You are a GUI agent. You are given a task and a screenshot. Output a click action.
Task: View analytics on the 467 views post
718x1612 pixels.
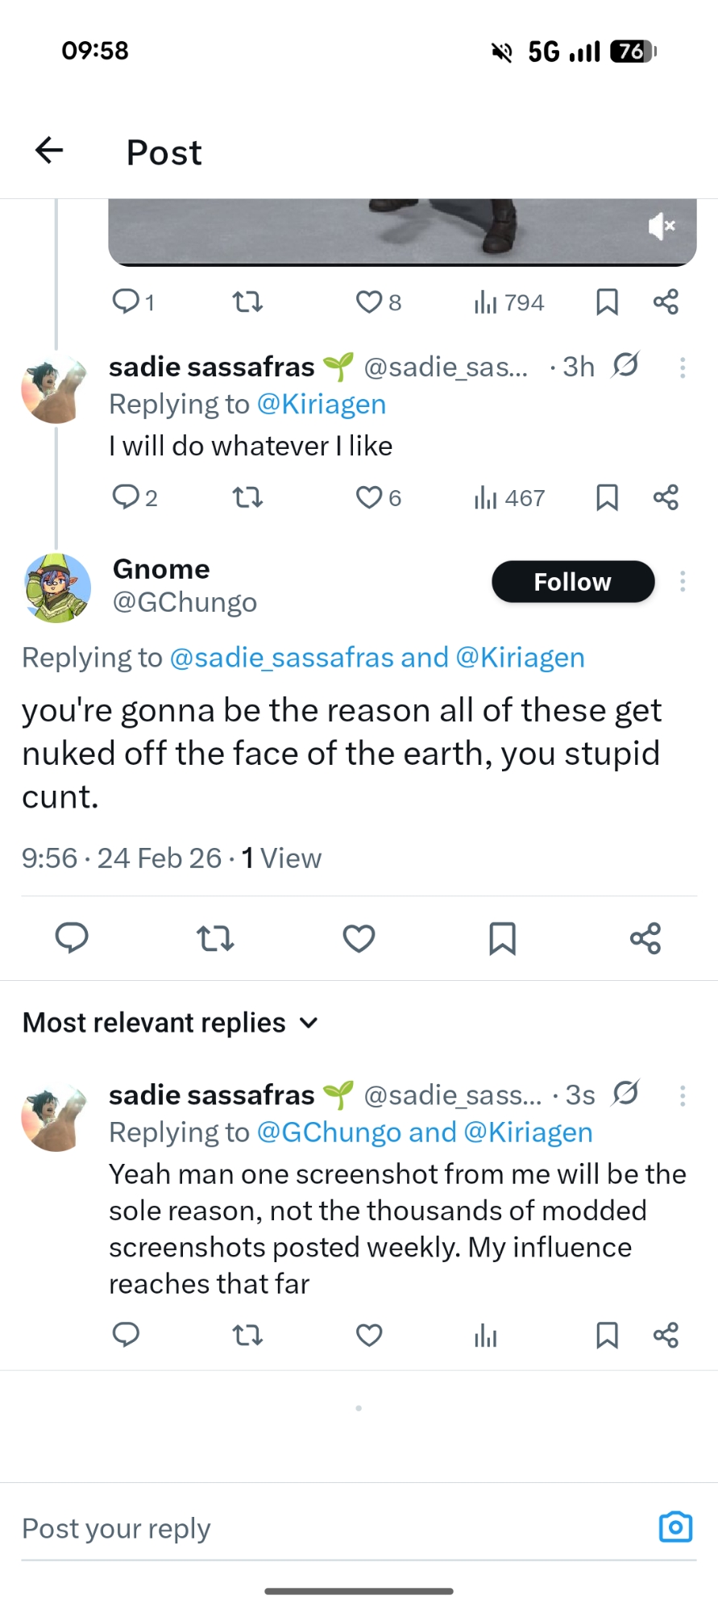click(x=509, y=498)
